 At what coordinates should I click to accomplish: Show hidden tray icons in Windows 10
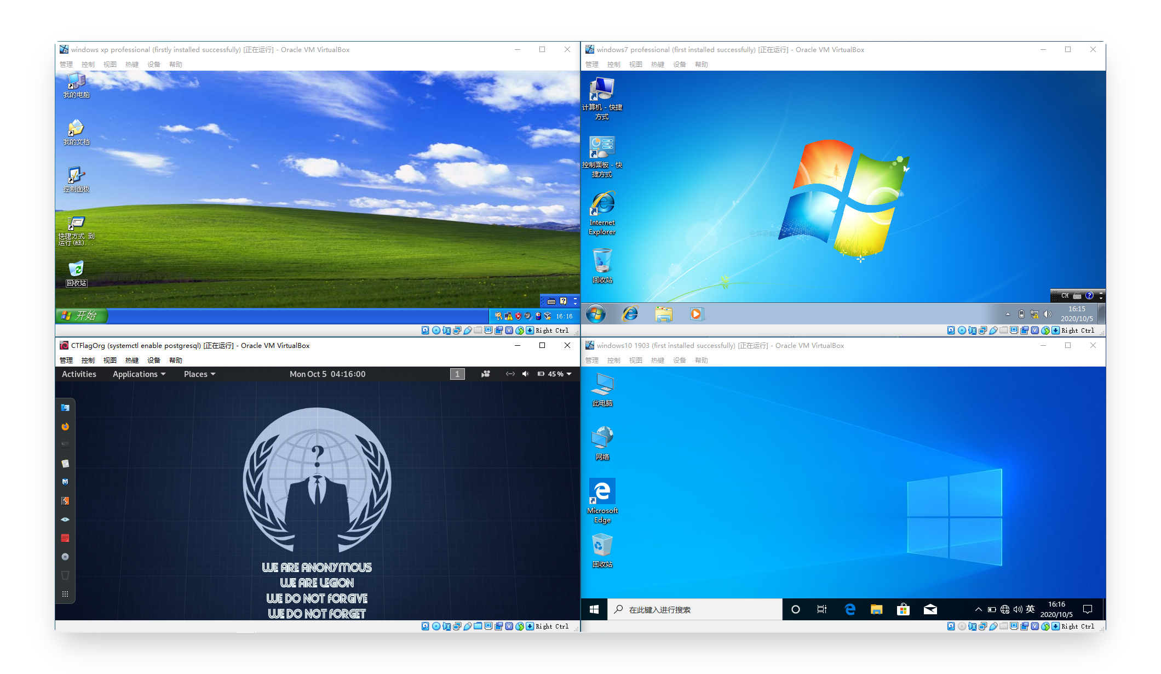[978, 609]
